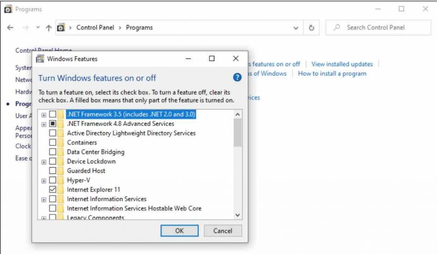Select Programs in the breadcrumb path
Image resolution: width=437 pixels, height=254 pixels.
pos(139,27)
